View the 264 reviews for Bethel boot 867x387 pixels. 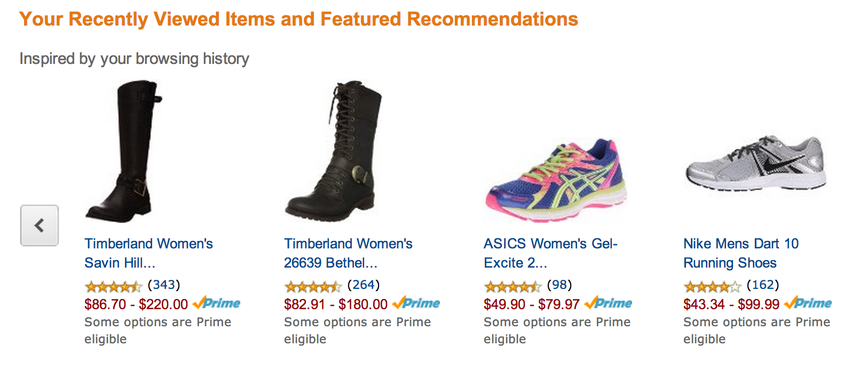coord(364,285)
